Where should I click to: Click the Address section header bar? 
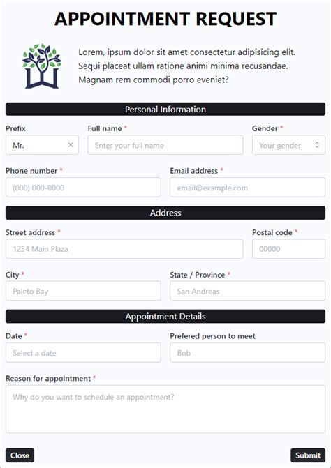pos(165,213)
